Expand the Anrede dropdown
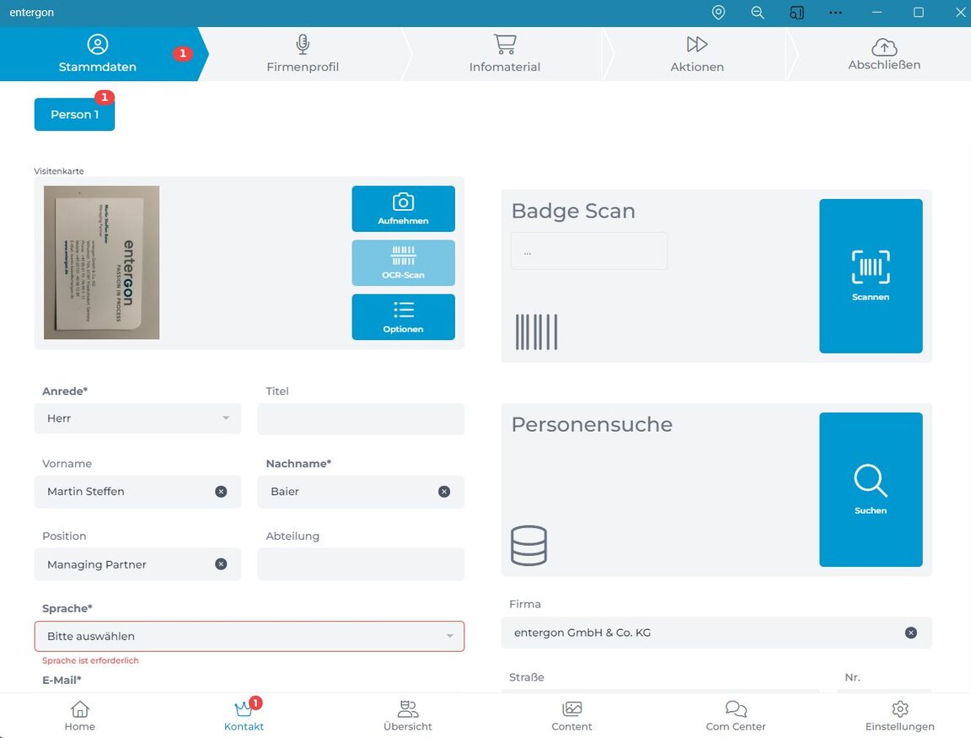The width and height of the screenshot is (971, 738). (x=137, y=418)
